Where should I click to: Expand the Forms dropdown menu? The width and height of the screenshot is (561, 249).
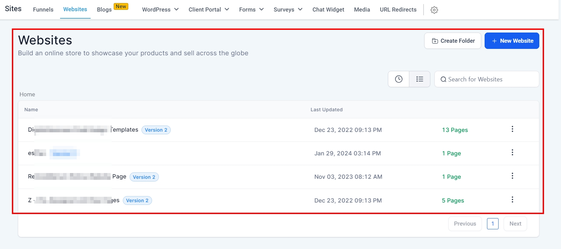pos(251,9)
